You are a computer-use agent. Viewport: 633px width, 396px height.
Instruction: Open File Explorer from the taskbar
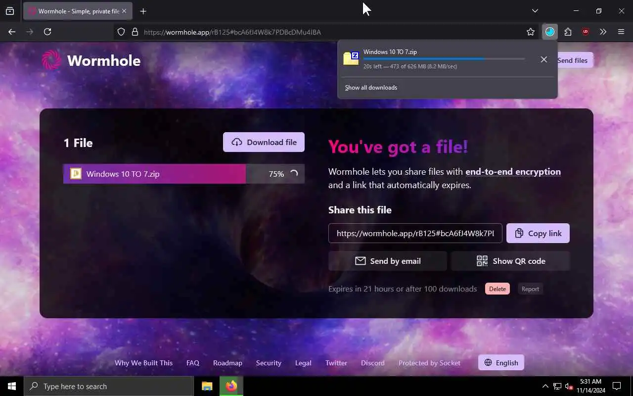pos(207,386)
